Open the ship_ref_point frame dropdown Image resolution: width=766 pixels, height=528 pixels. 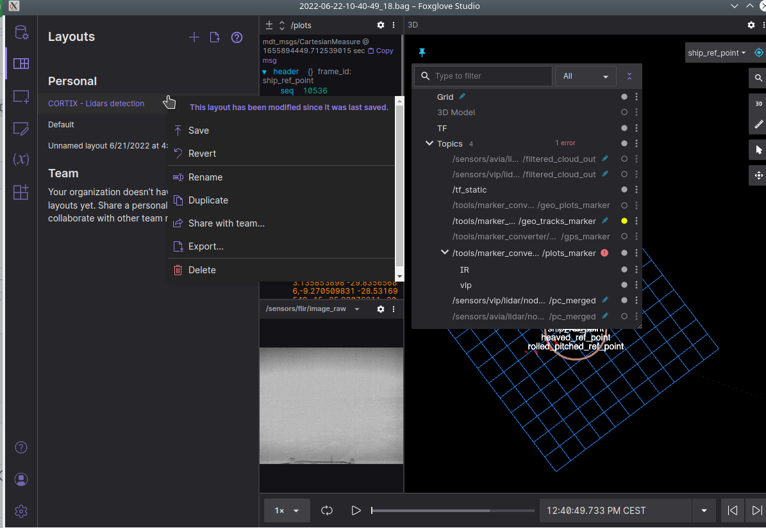[x=717, y=52]
